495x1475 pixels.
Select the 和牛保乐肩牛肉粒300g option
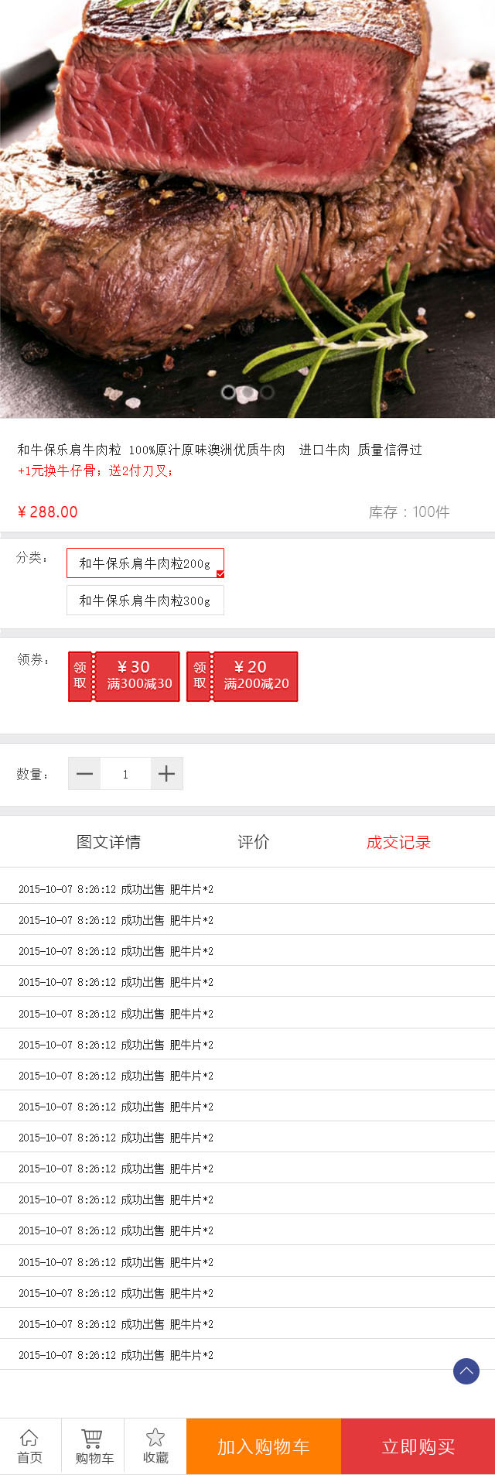[x=145, y=601]
